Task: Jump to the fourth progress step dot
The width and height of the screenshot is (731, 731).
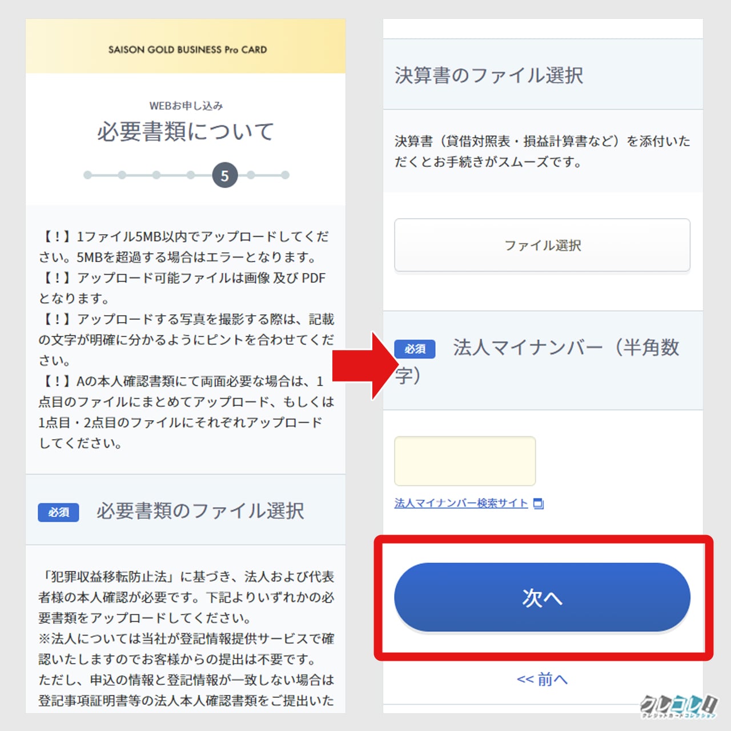Action: click(190, 175)
